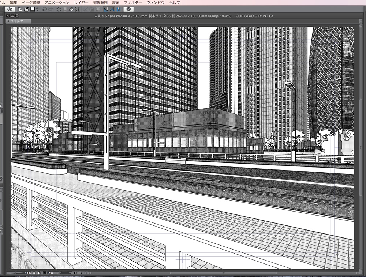Open the フィルター menu
Screen dimensions: 366x277
click(133, 3)
